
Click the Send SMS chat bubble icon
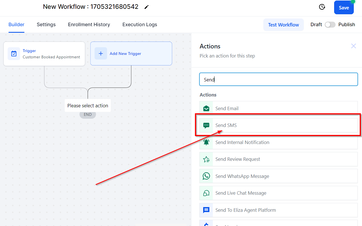pos(206,125)
